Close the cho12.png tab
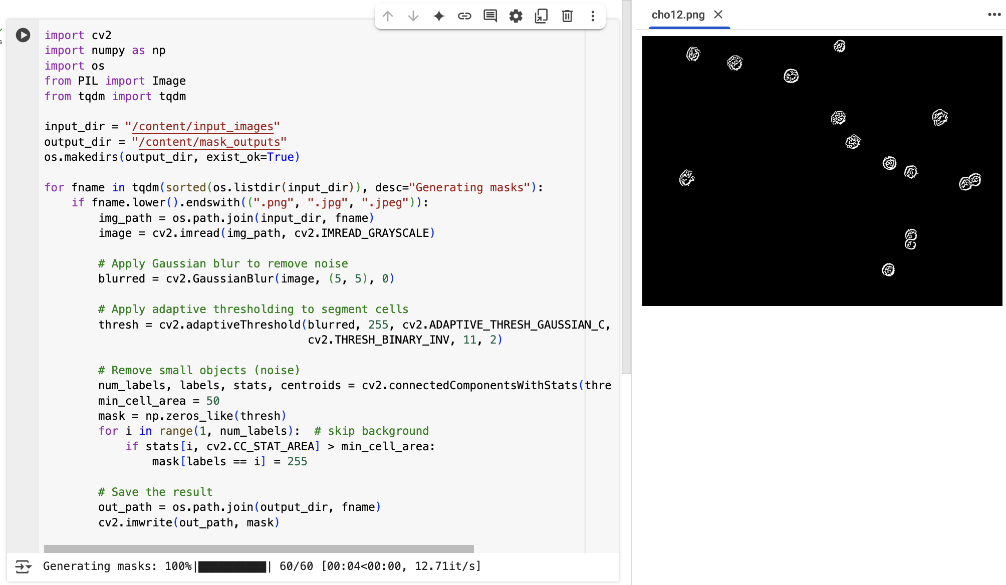 tap(718, 15)
